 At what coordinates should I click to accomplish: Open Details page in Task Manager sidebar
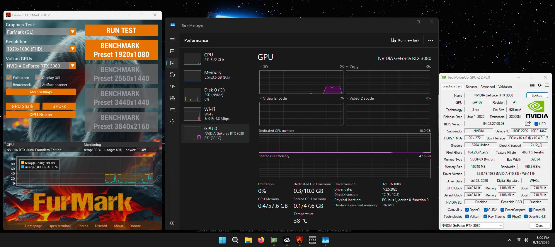(172, 110)
